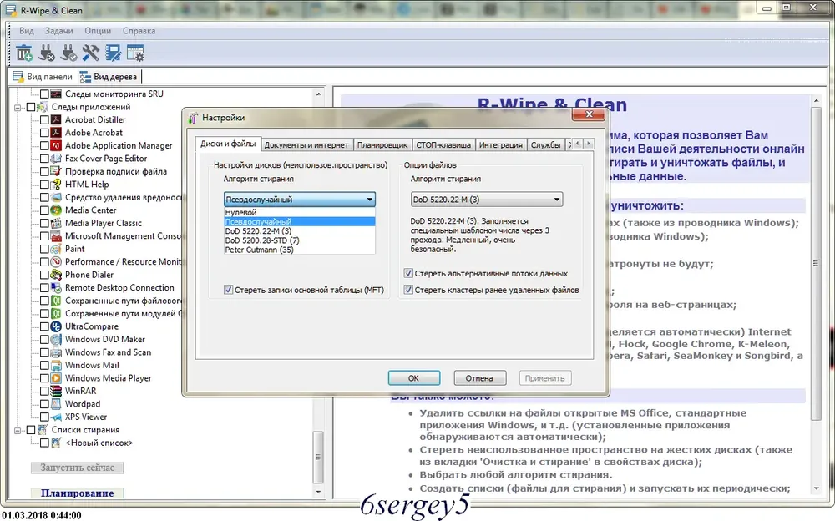Confirm settings with the OK button
Screen dimensions: 835x521
414,378
